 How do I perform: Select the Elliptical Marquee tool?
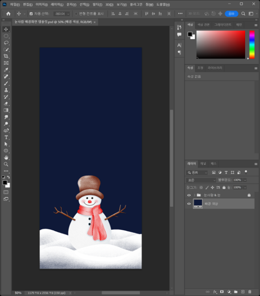tap(6, 36)
